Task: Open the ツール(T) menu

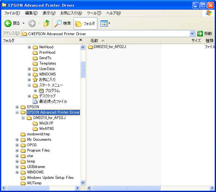Action: 94,13
